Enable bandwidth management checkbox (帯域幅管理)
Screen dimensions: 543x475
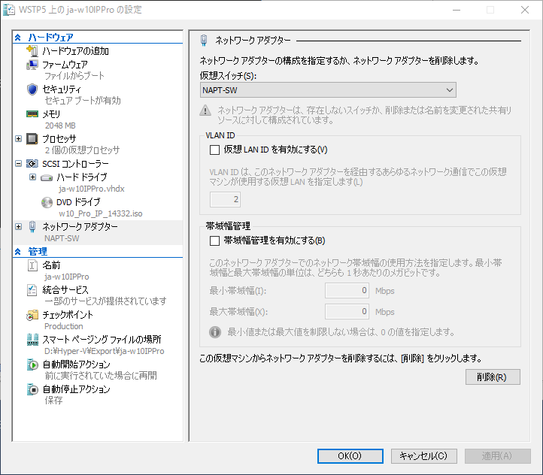(x=214, y=241)
